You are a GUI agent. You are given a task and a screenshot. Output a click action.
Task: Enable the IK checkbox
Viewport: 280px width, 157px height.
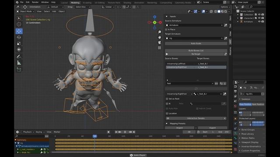click(x=167, y=104)
